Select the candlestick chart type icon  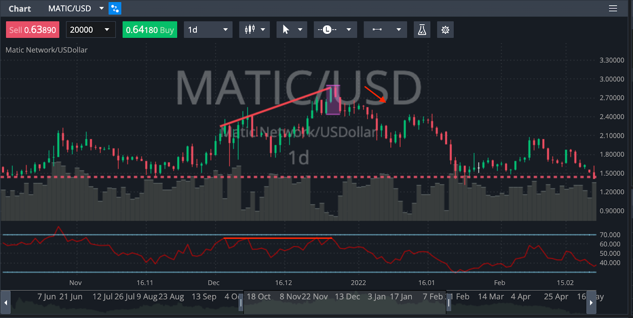tap(250, 30)
